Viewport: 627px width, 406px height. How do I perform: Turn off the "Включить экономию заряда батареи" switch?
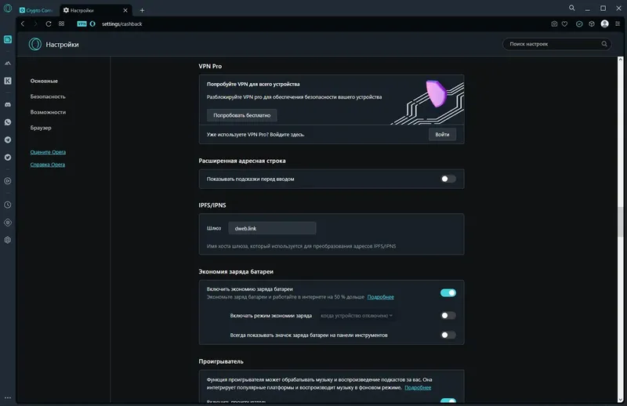coord(448,293)
